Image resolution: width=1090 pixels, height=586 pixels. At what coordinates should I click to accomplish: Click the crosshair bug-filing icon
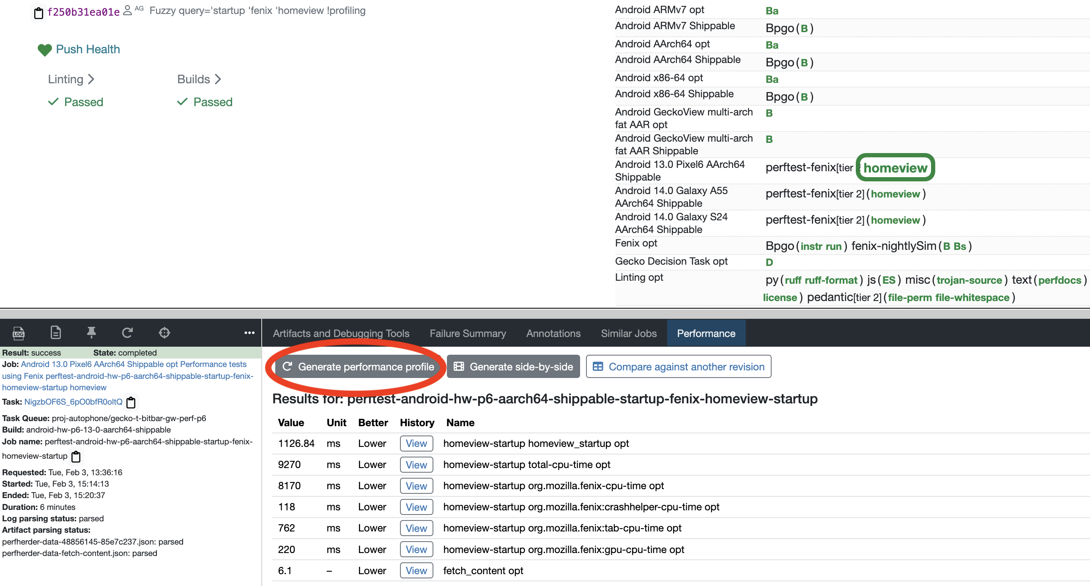pos(164,333)
